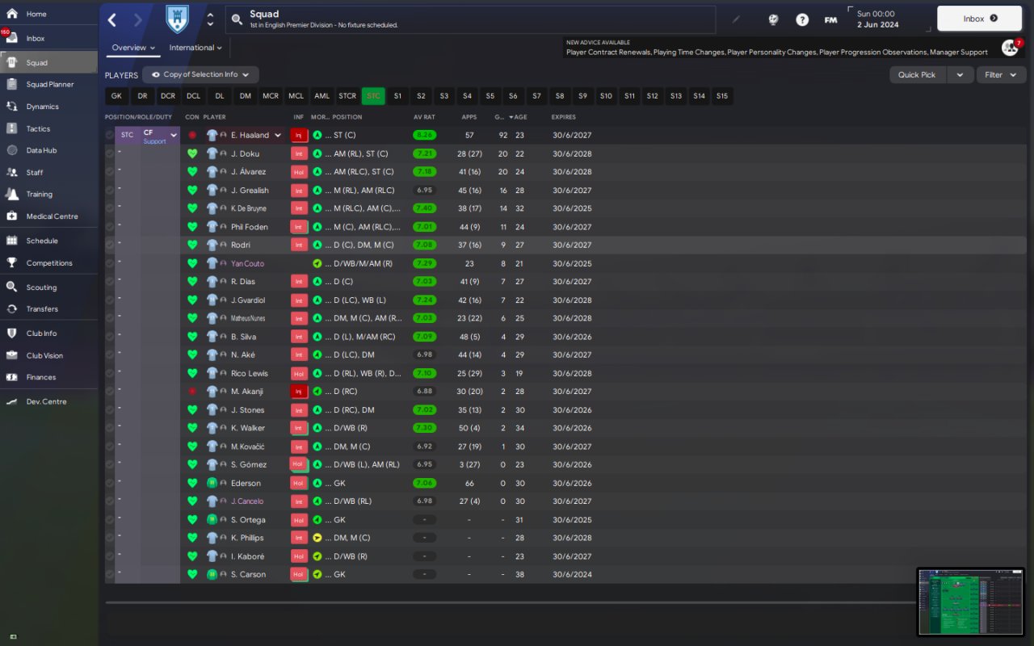Select the STC position tab
This screenshot has height=646, width=1034.
click(373, 96)
